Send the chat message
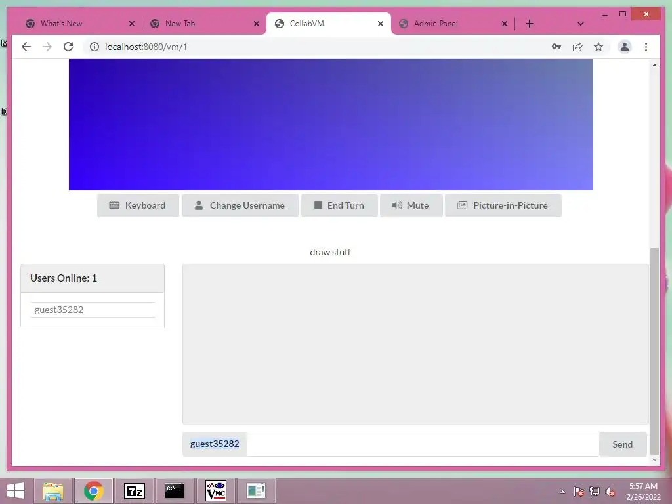Viewport: 672px width, 504px height. coord(623,444)
